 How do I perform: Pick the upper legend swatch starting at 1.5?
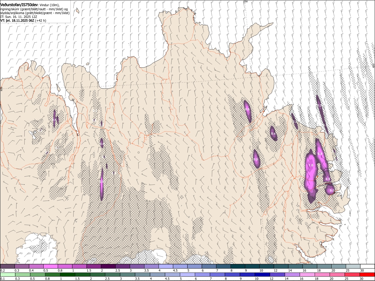(94, 266)
